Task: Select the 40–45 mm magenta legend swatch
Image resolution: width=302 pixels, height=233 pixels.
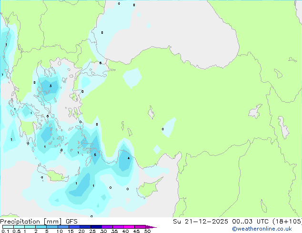Action: point(129,227)
